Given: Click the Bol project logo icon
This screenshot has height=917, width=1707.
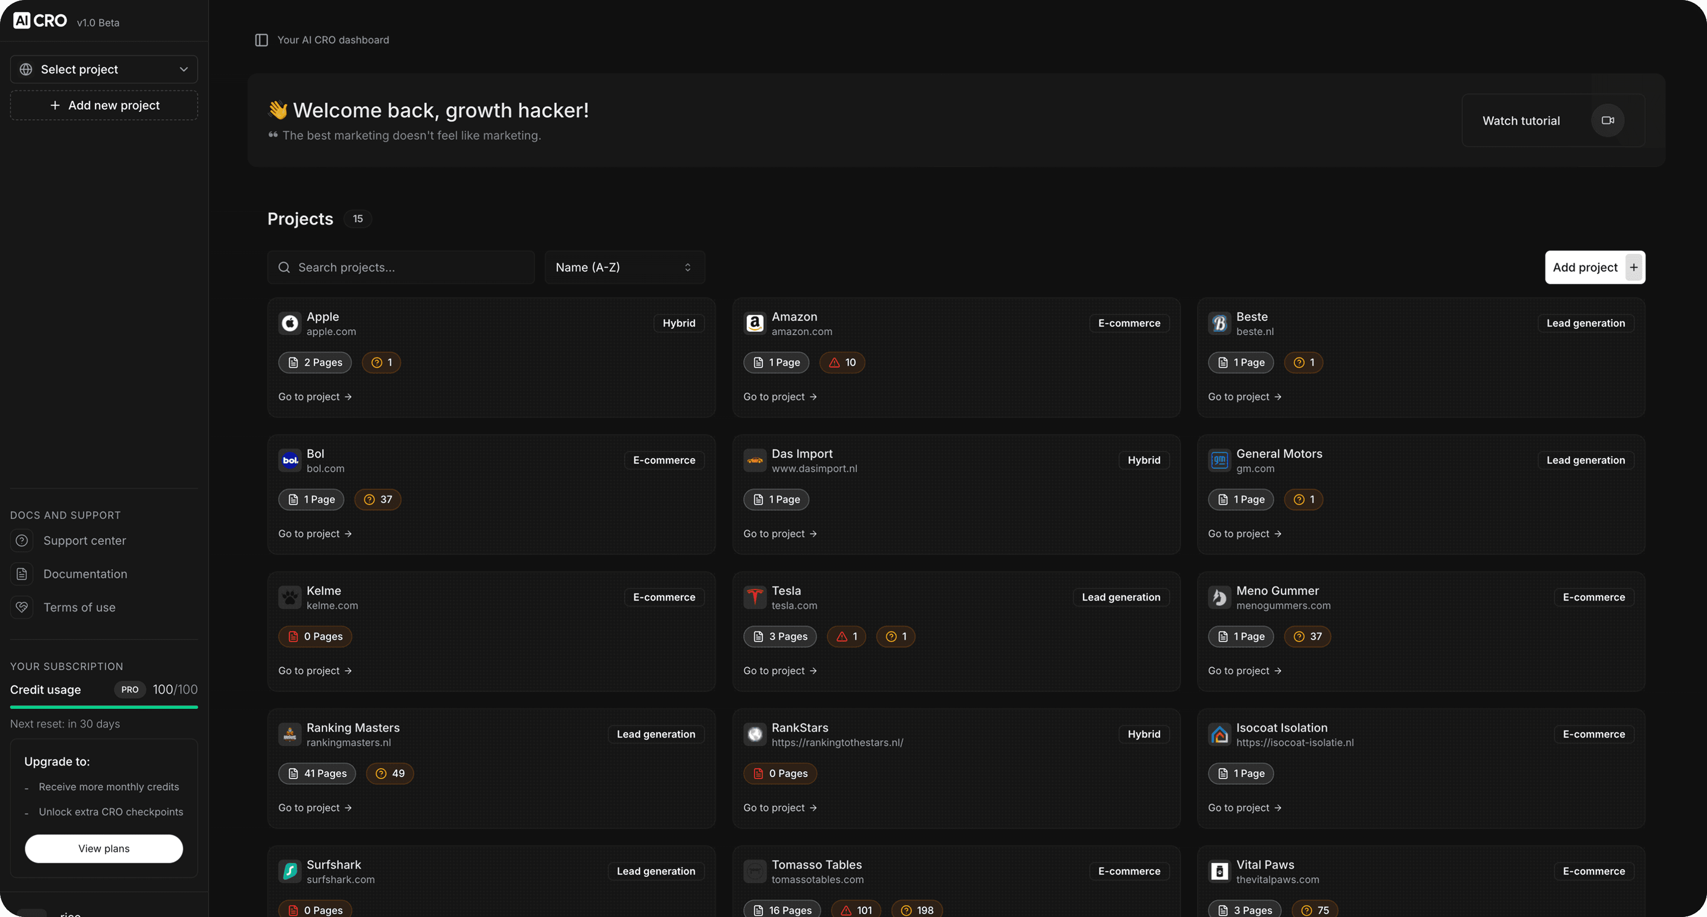Looking at the screenshot, I should pos(290,460).
